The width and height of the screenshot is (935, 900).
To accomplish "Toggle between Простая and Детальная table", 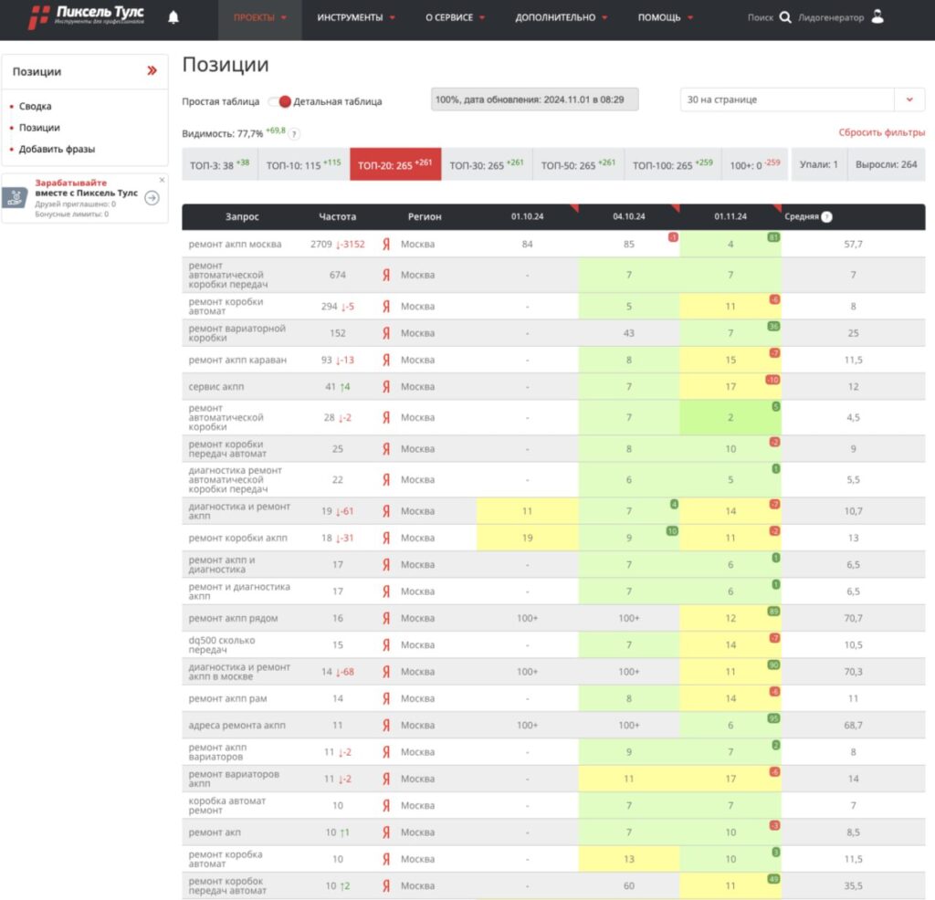I will point(279,101).
